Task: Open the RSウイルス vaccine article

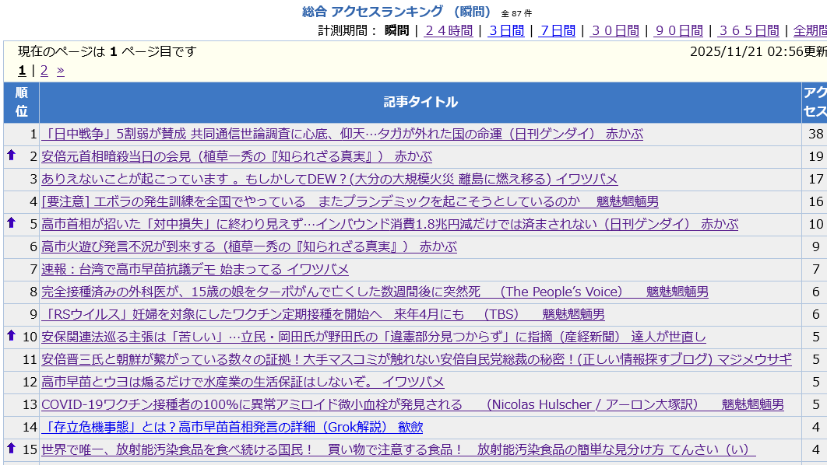Action: 322,314
